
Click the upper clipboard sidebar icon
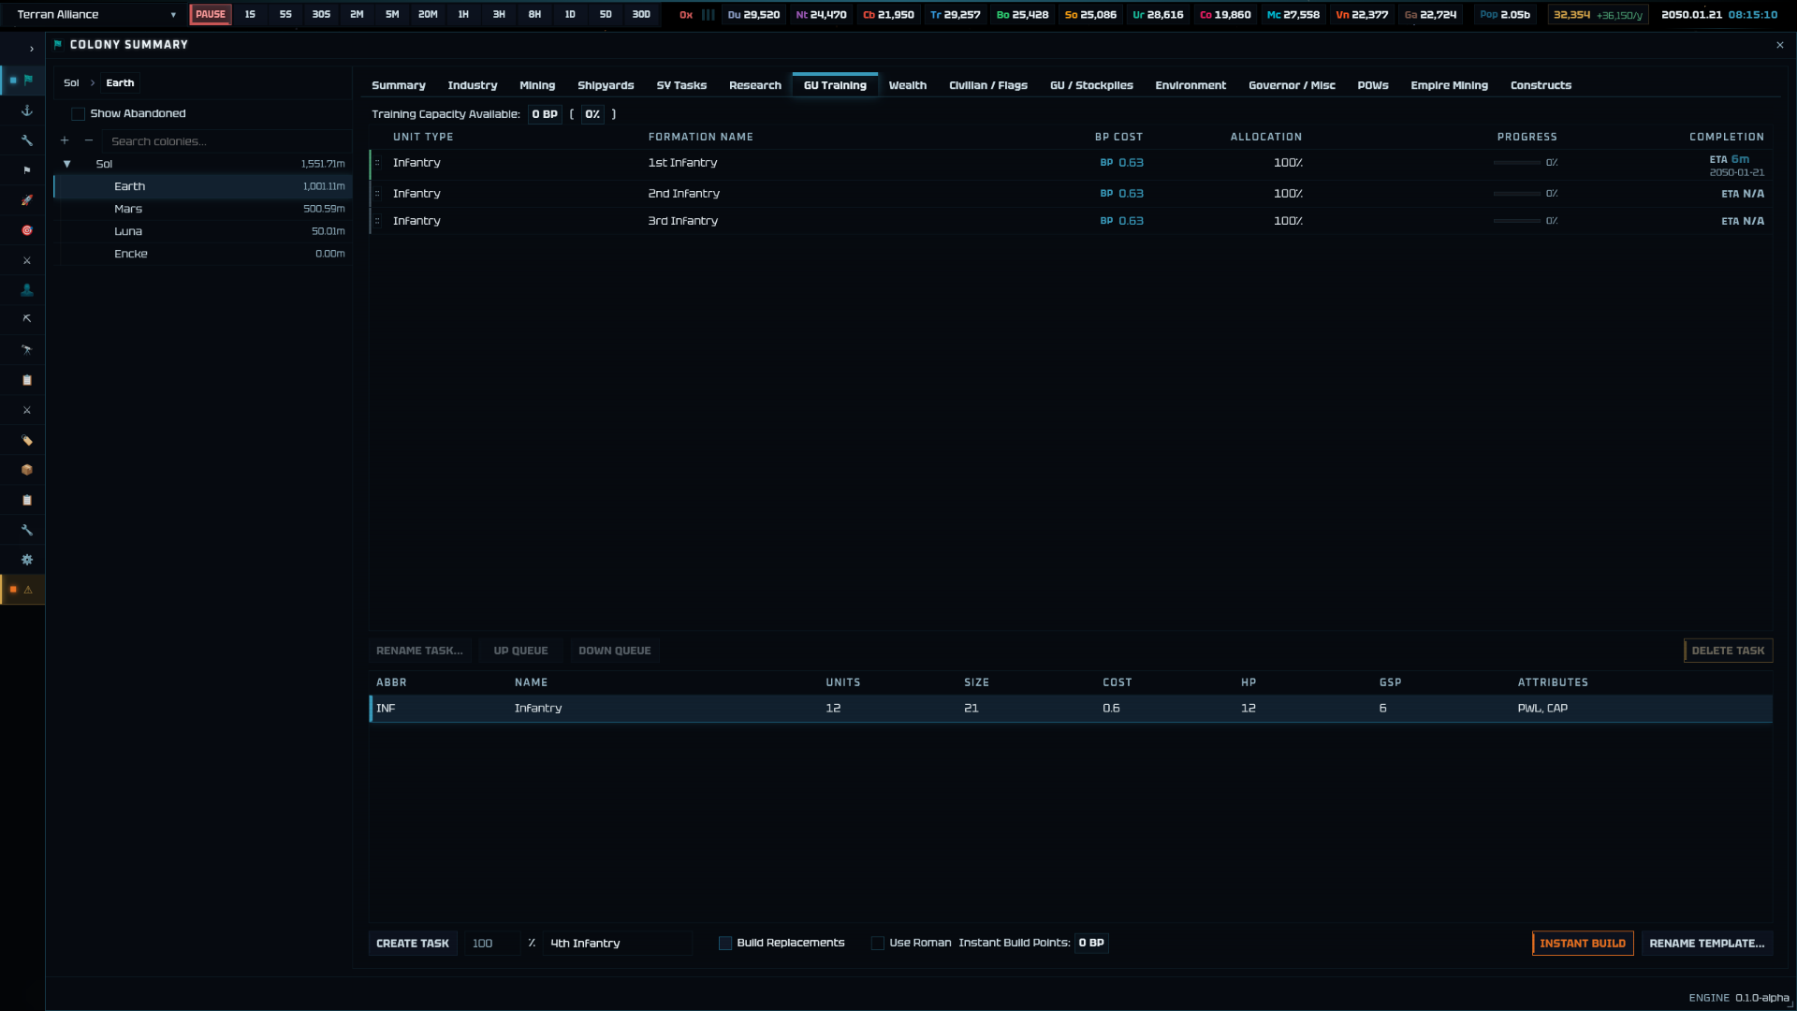27,380
